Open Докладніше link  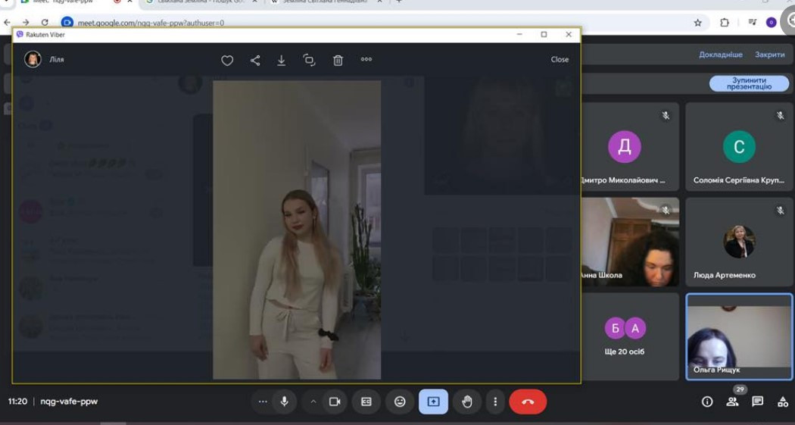[721, 55]
